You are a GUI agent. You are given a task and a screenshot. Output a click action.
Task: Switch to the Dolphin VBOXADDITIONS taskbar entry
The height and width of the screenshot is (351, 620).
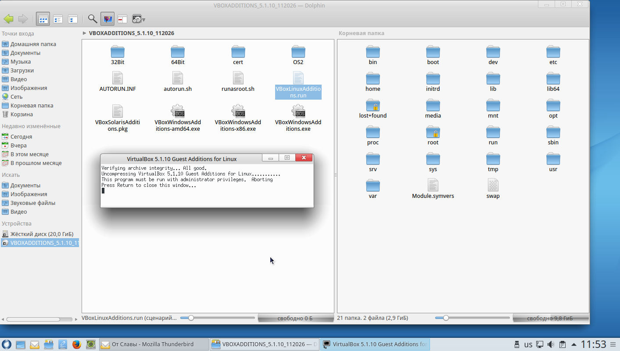264,344
